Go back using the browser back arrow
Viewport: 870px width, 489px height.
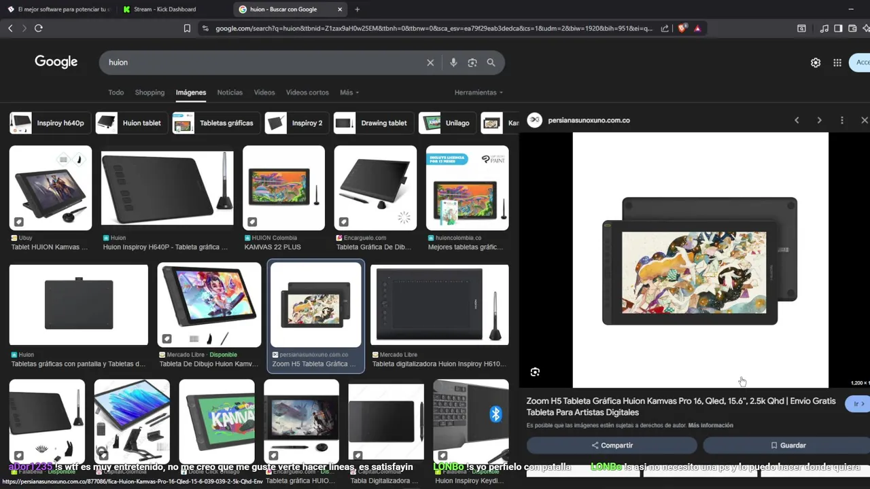click(10, 28)
